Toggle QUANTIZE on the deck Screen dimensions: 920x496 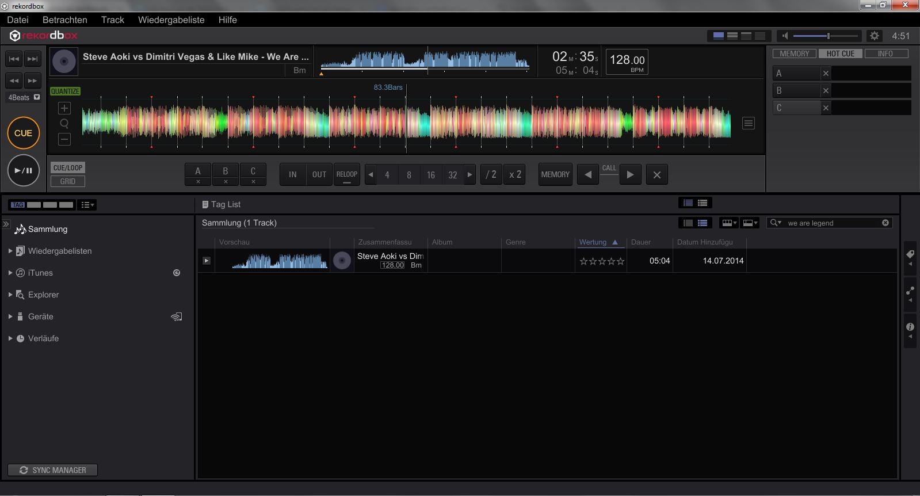(65, 91)
